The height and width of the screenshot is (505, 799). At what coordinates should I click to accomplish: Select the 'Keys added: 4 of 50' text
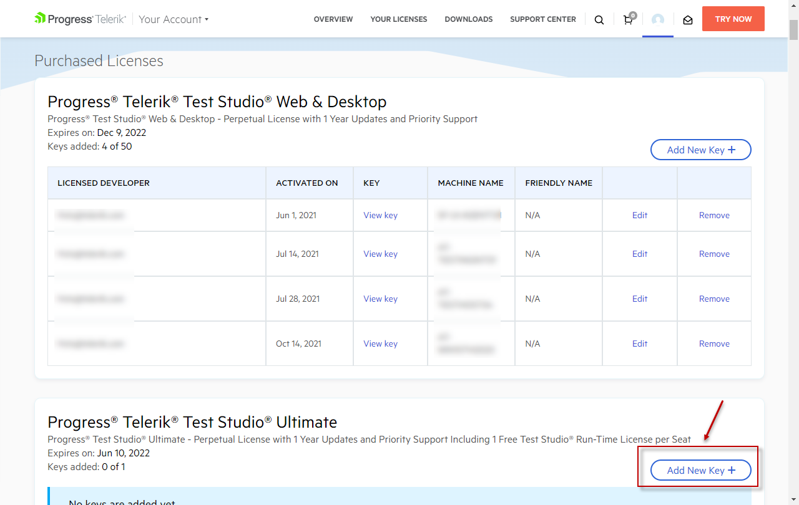tap(90, 147)
